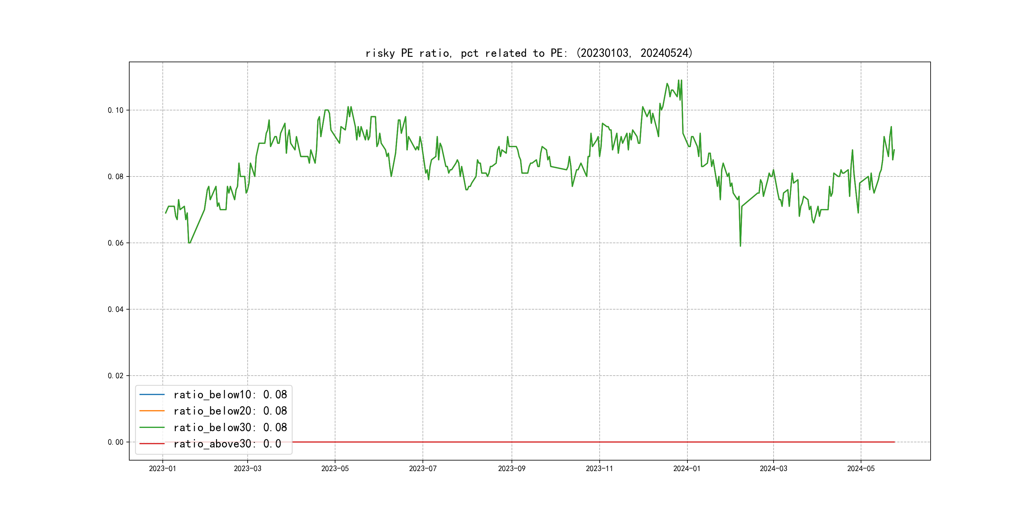Click the chart title text

tap(529, 53)
